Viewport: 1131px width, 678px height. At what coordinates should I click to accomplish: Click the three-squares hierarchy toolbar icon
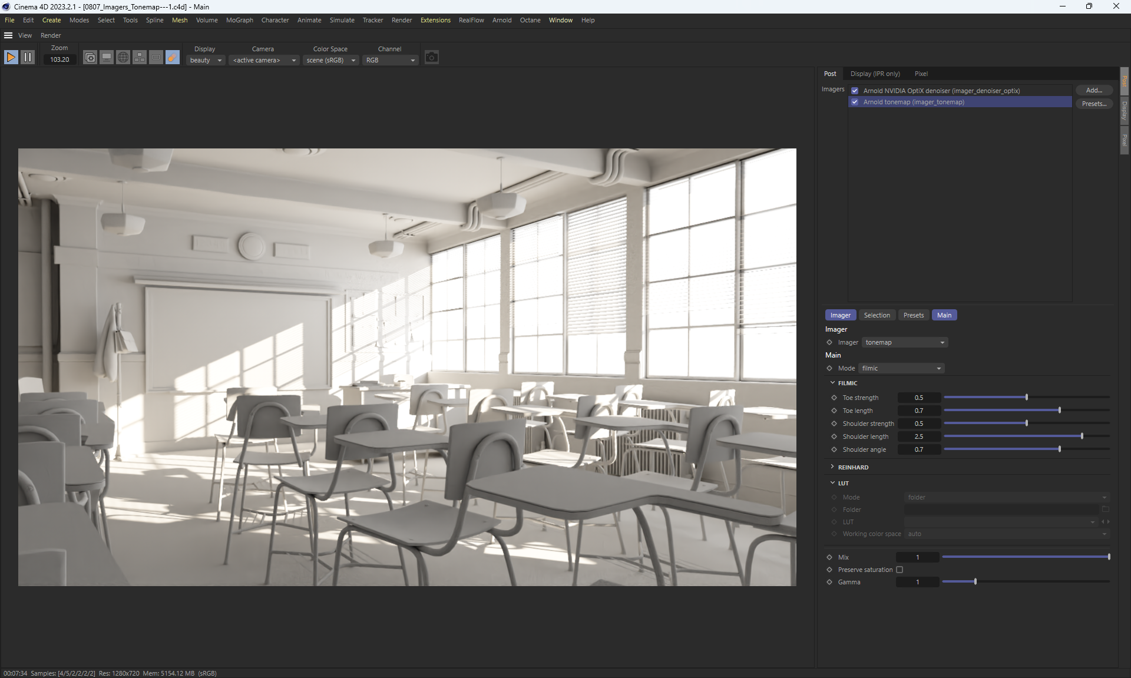click(x=140, y=57)
